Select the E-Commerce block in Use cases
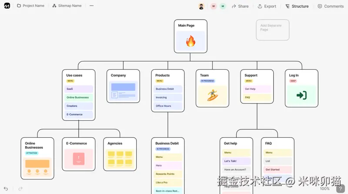 point(79,114)
